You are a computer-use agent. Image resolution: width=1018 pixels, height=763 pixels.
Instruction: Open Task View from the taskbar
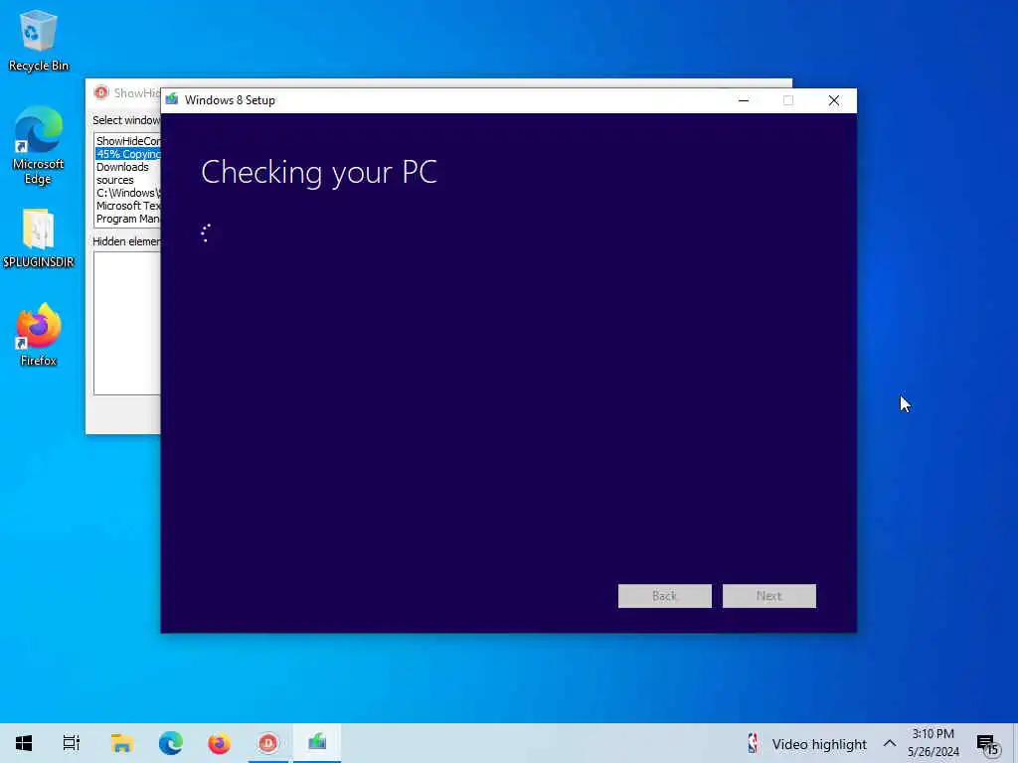tap(72, 743)
